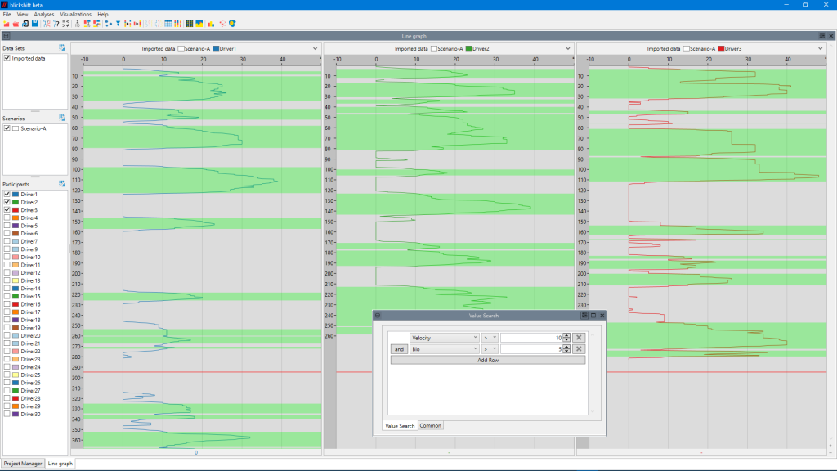Click the 'and' operator button
The height and width of the screenshot is (471, 837).
click(x=399, y=349)
